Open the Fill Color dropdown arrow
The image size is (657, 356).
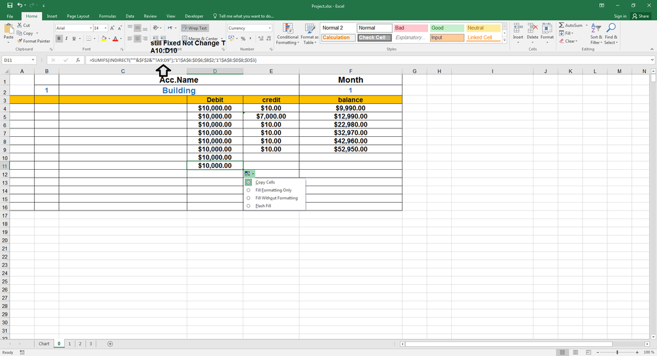[x=109, y=39]
